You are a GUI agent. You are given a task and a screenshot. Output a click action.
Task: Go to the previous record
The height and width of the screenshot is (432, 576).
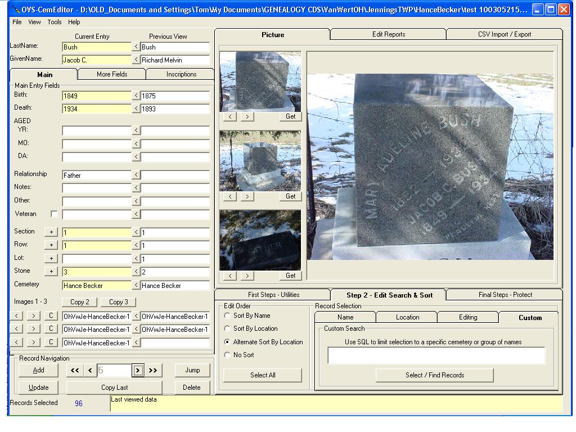pos(90,370)
